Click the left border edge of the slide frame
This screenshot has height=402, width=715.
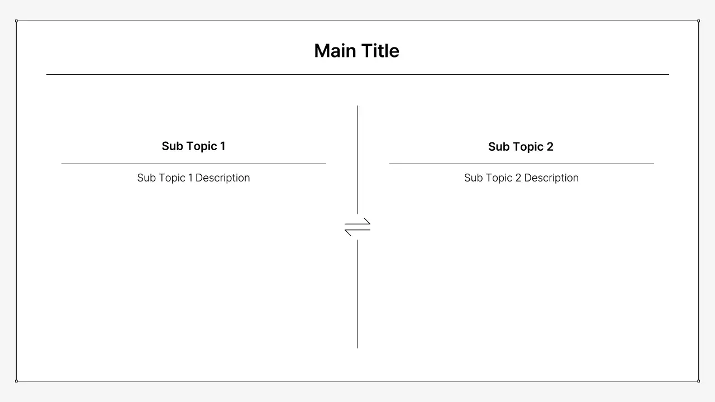(x=16, y=201)
